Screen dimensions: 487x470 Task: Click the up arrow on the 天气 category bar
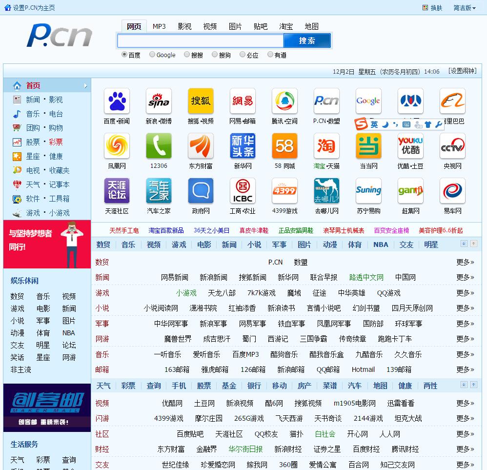pyautogui.click(x=474, y=385)
